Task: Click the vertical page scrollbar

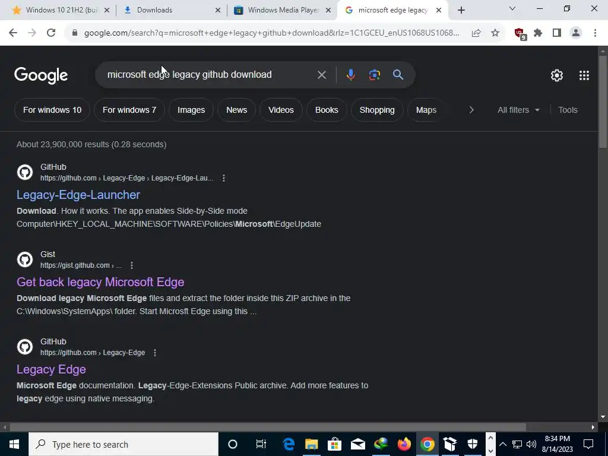Action: click(603, 102)
